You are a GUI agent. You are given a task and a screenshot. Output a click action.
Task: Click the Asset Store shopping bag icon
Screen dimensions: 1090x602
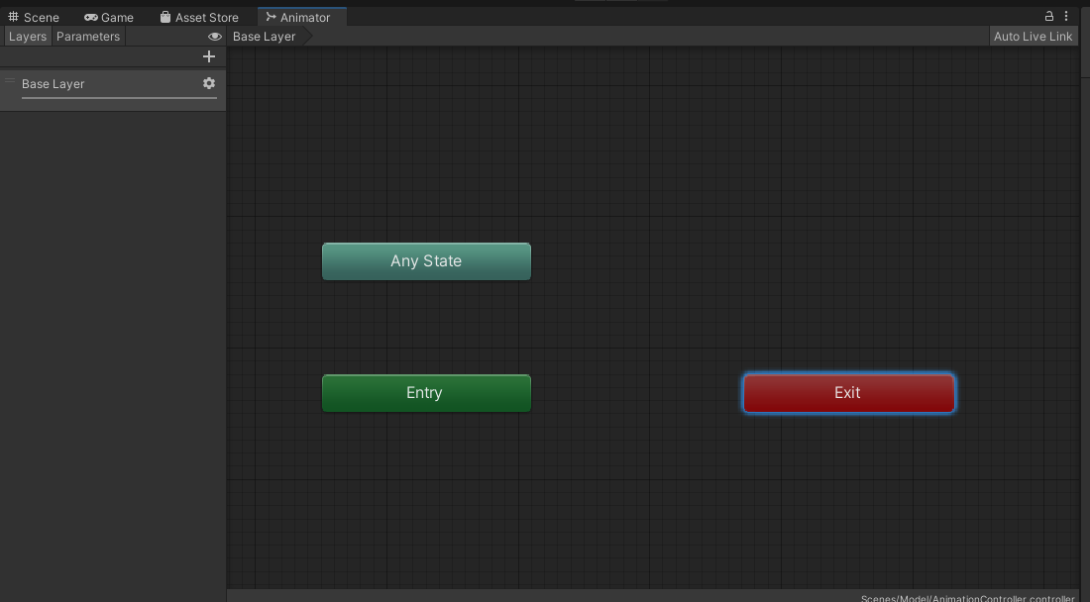point(164,17)
